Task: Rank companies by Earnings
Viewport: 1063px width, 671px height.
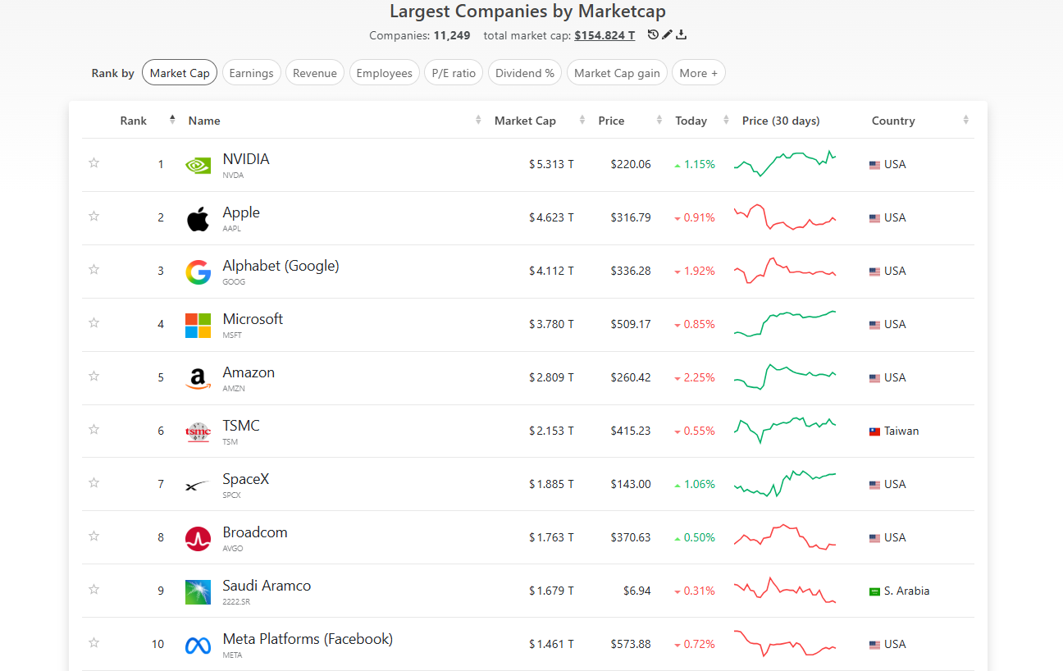Action: 251,73
